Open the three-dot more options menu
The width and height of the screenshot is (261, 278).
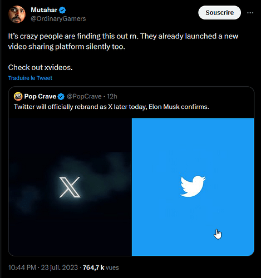pos(250,13)
